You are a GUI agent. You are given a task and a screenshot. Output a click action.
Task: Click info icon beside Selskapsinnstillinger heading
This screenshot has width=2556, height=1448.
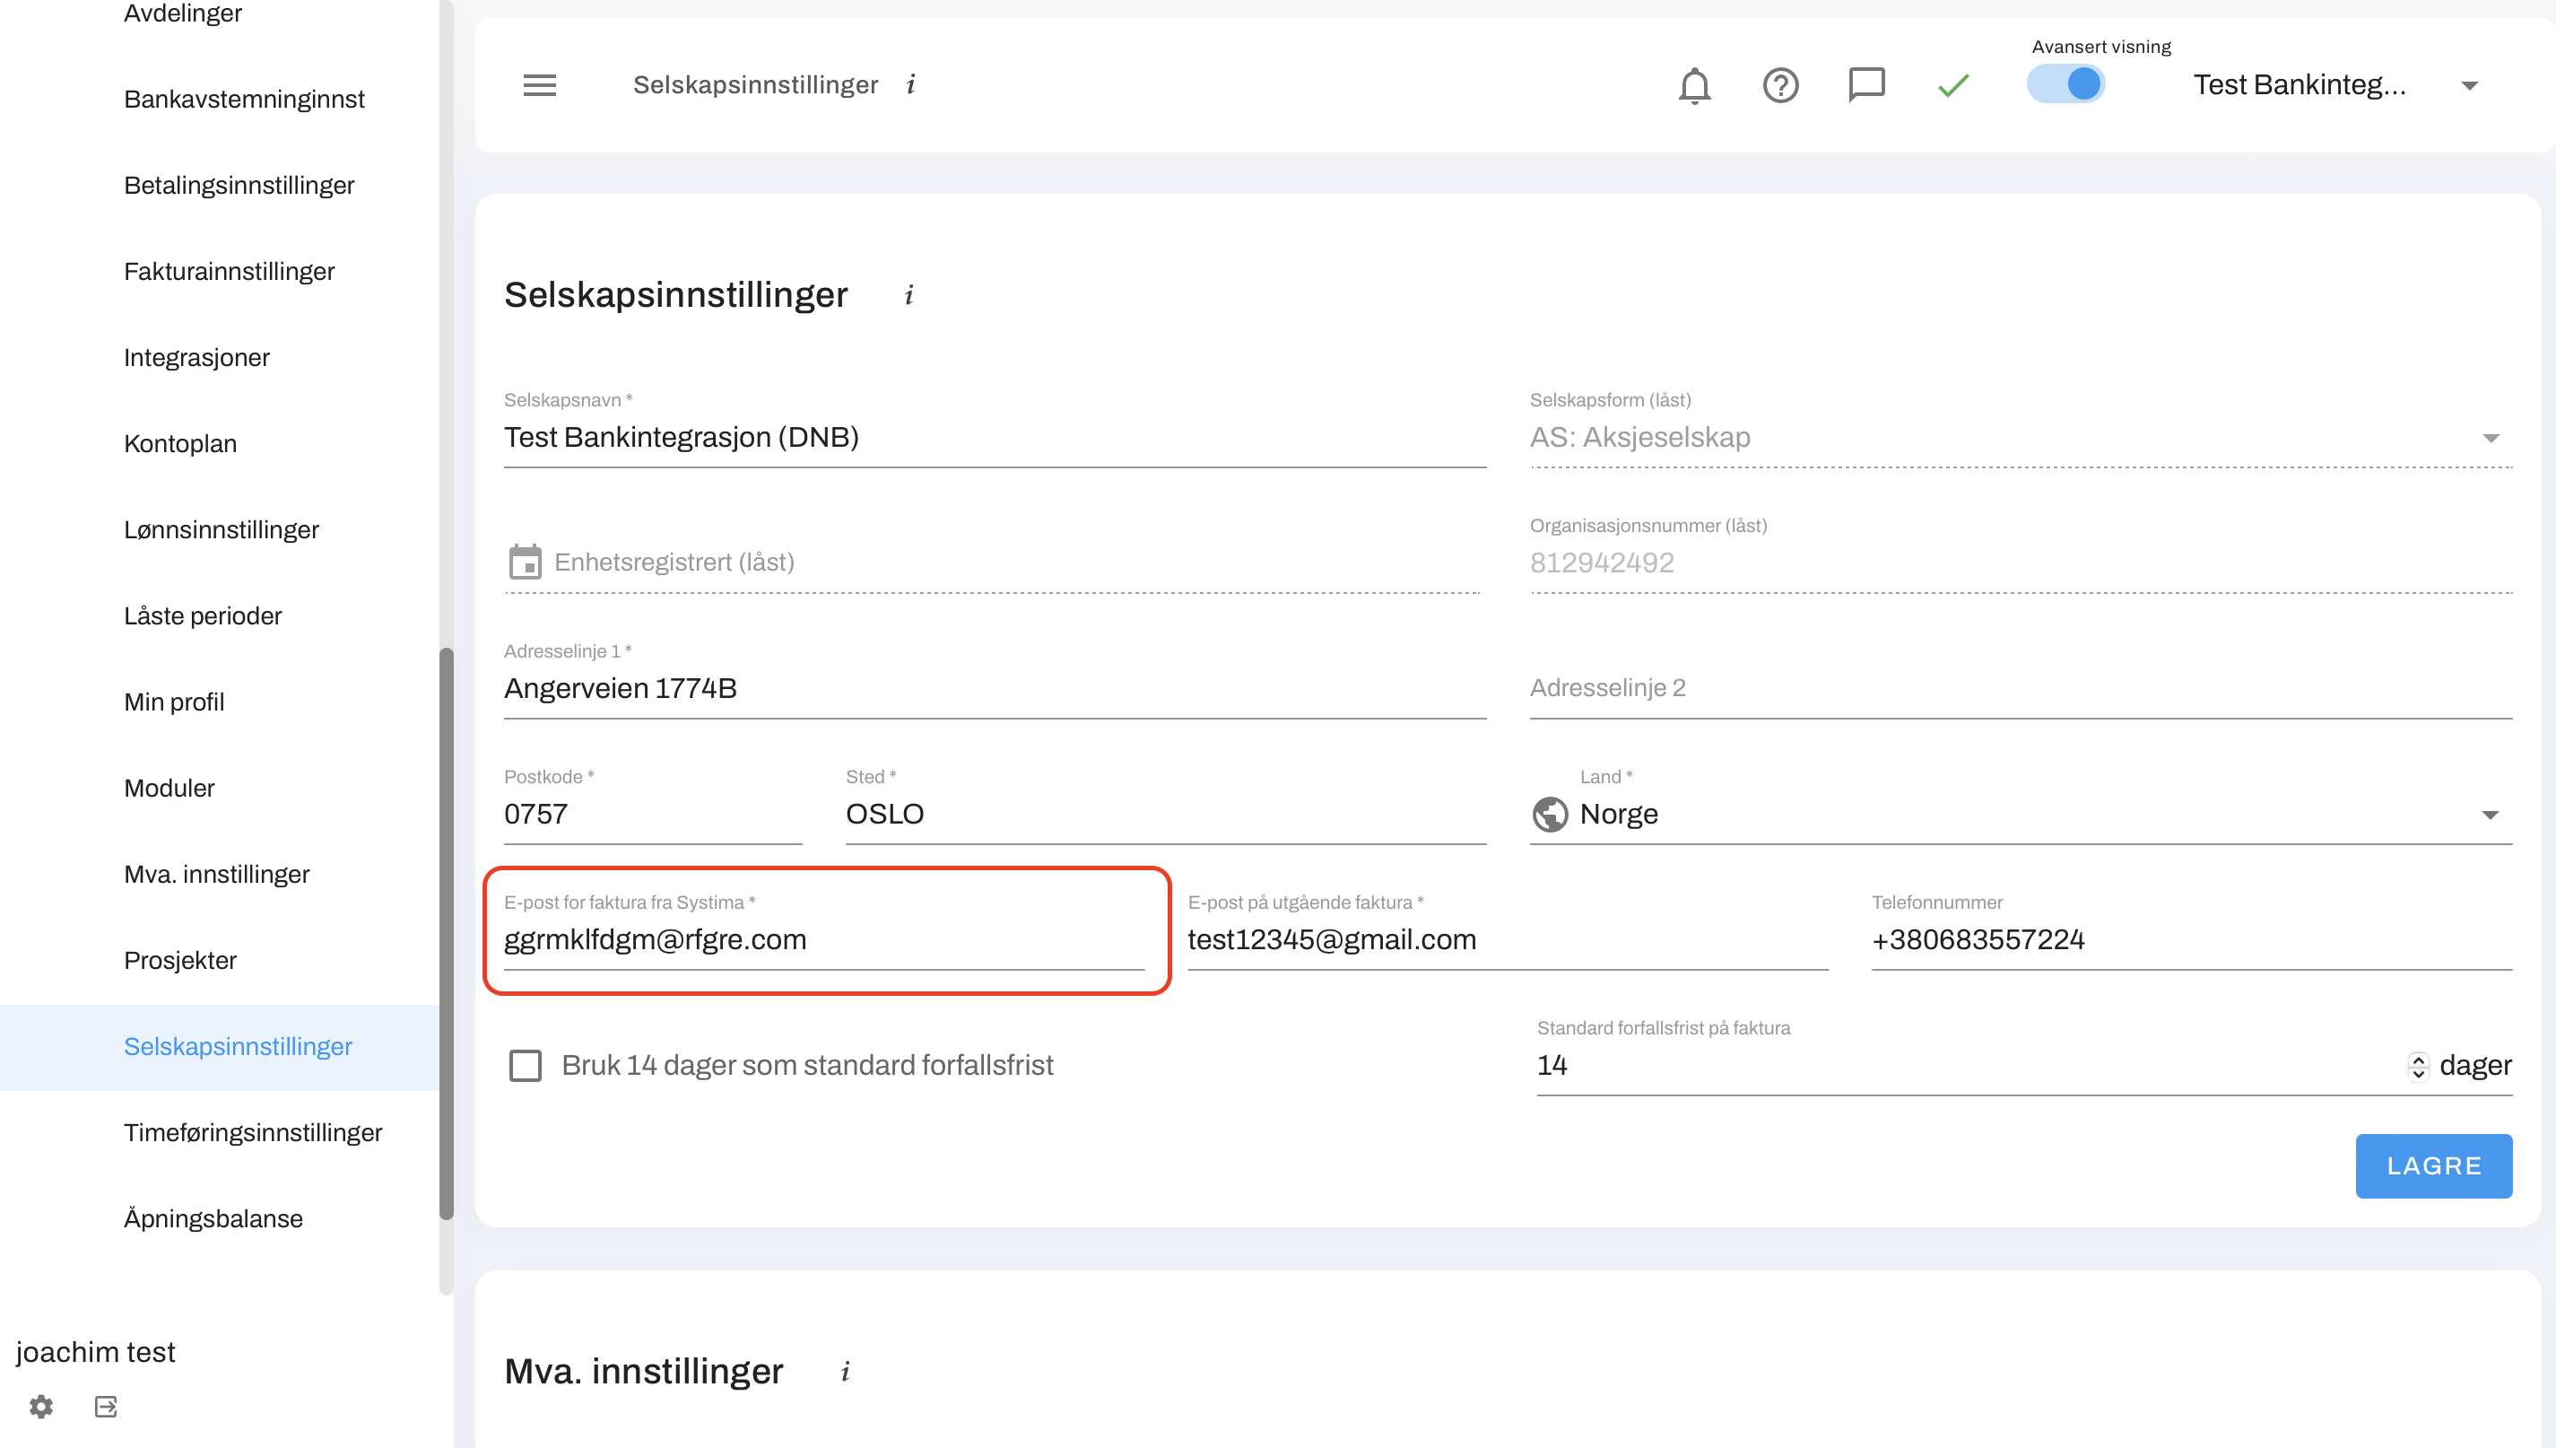[909, 295]
